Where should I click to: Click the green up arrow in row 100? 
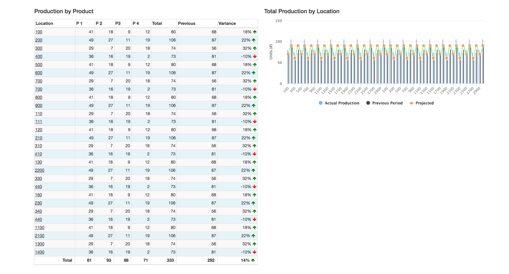(x=255, y=32)
